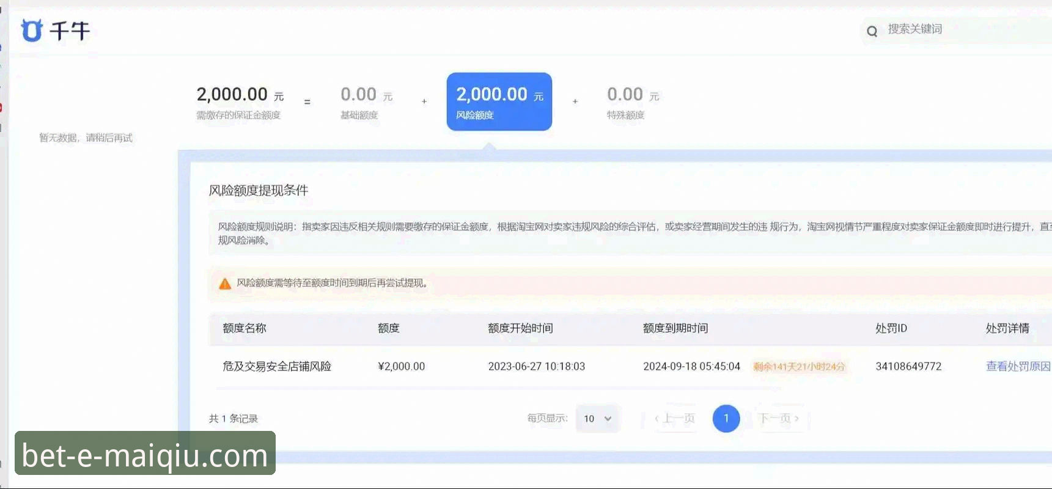The height and width of the screenshot is (489, 1052).
Task: Select the 特殊额度 0.00 amount tab
Action: [x=633, y=102]
